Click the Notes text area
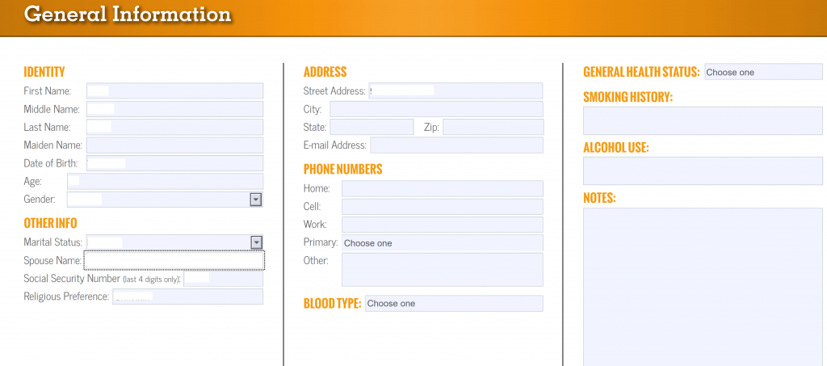 tap(703, 286)
